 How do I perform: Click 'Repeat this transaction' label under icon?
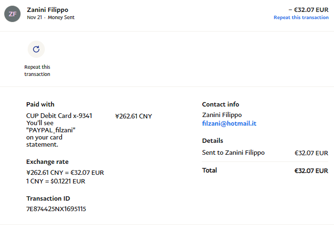click(37, 71)
